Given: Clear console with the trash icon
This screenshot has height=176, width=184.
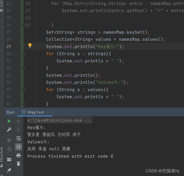Looking at the screenshot, I should coord(18,164).
